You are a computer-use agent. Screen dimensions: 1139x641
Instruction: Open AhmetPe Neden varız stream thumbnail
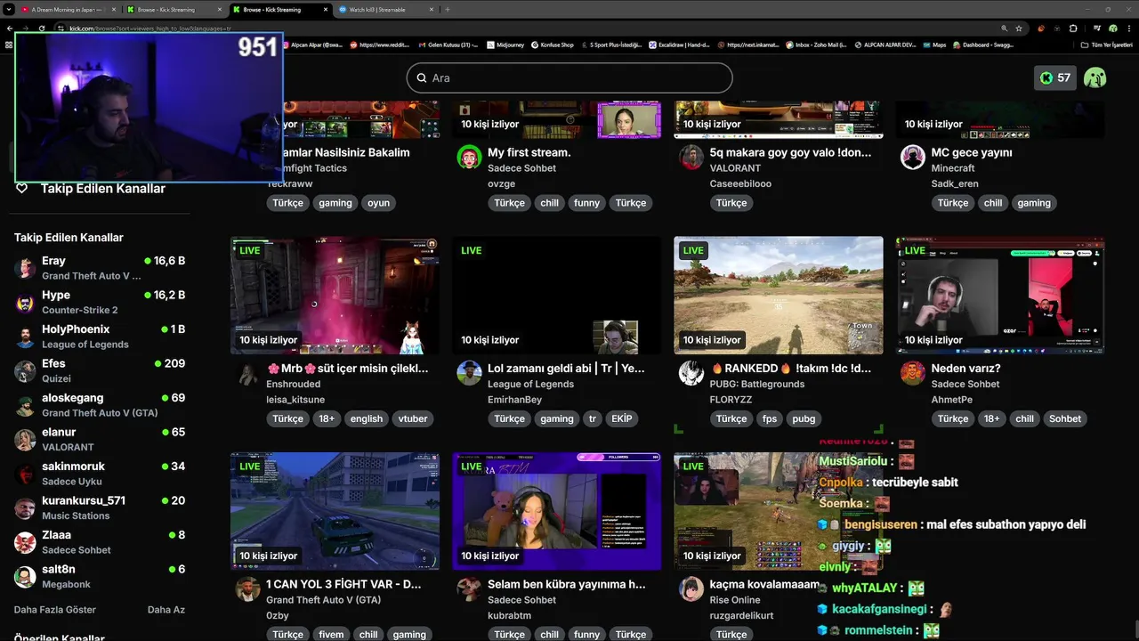point(1000,295)
